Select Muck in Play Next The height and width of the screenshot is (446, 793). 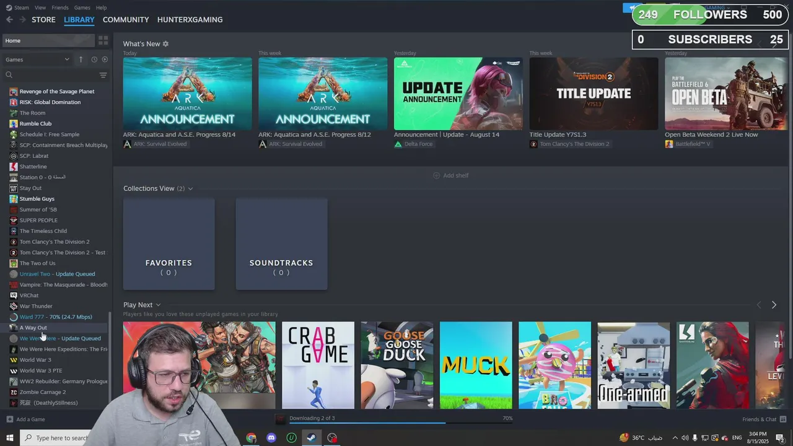tap(476, 365)
